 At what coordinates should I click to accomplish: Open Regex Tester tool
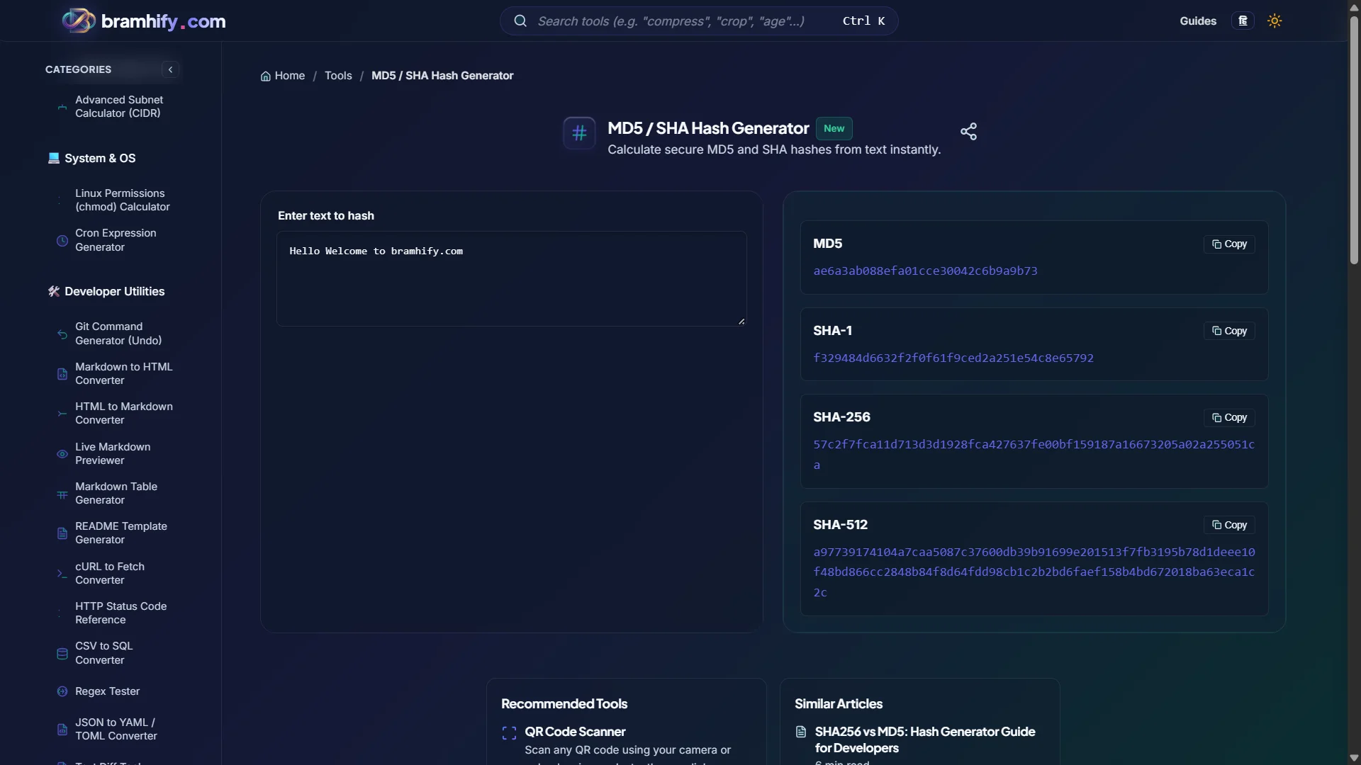point(108,691)
